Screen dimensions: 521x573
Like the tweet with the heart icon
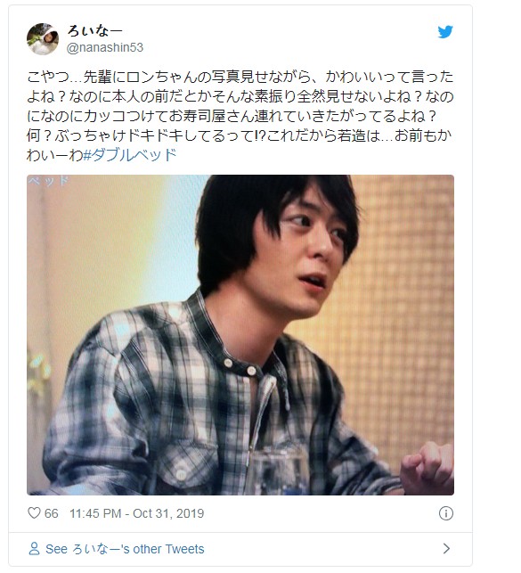click(x=34, y=512)
